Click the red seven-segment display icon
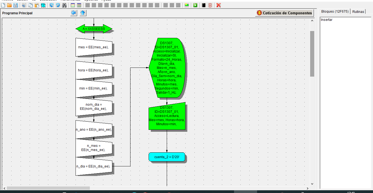Screen dimensions: 373x193 [x=210, y=5]
